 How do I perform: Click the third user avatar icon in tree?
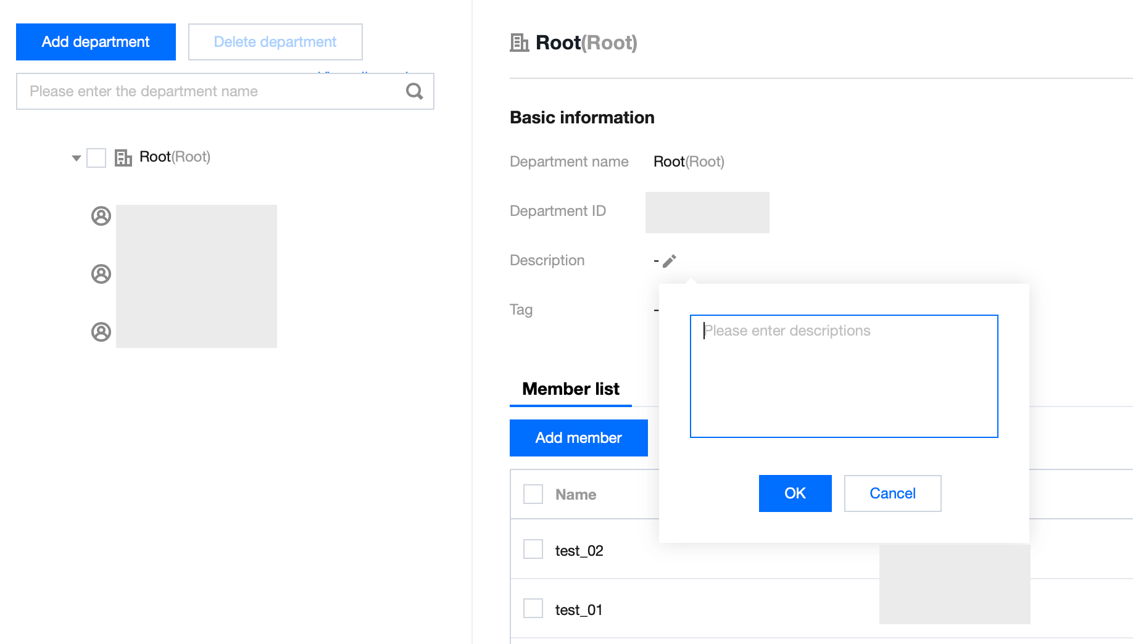101,332
